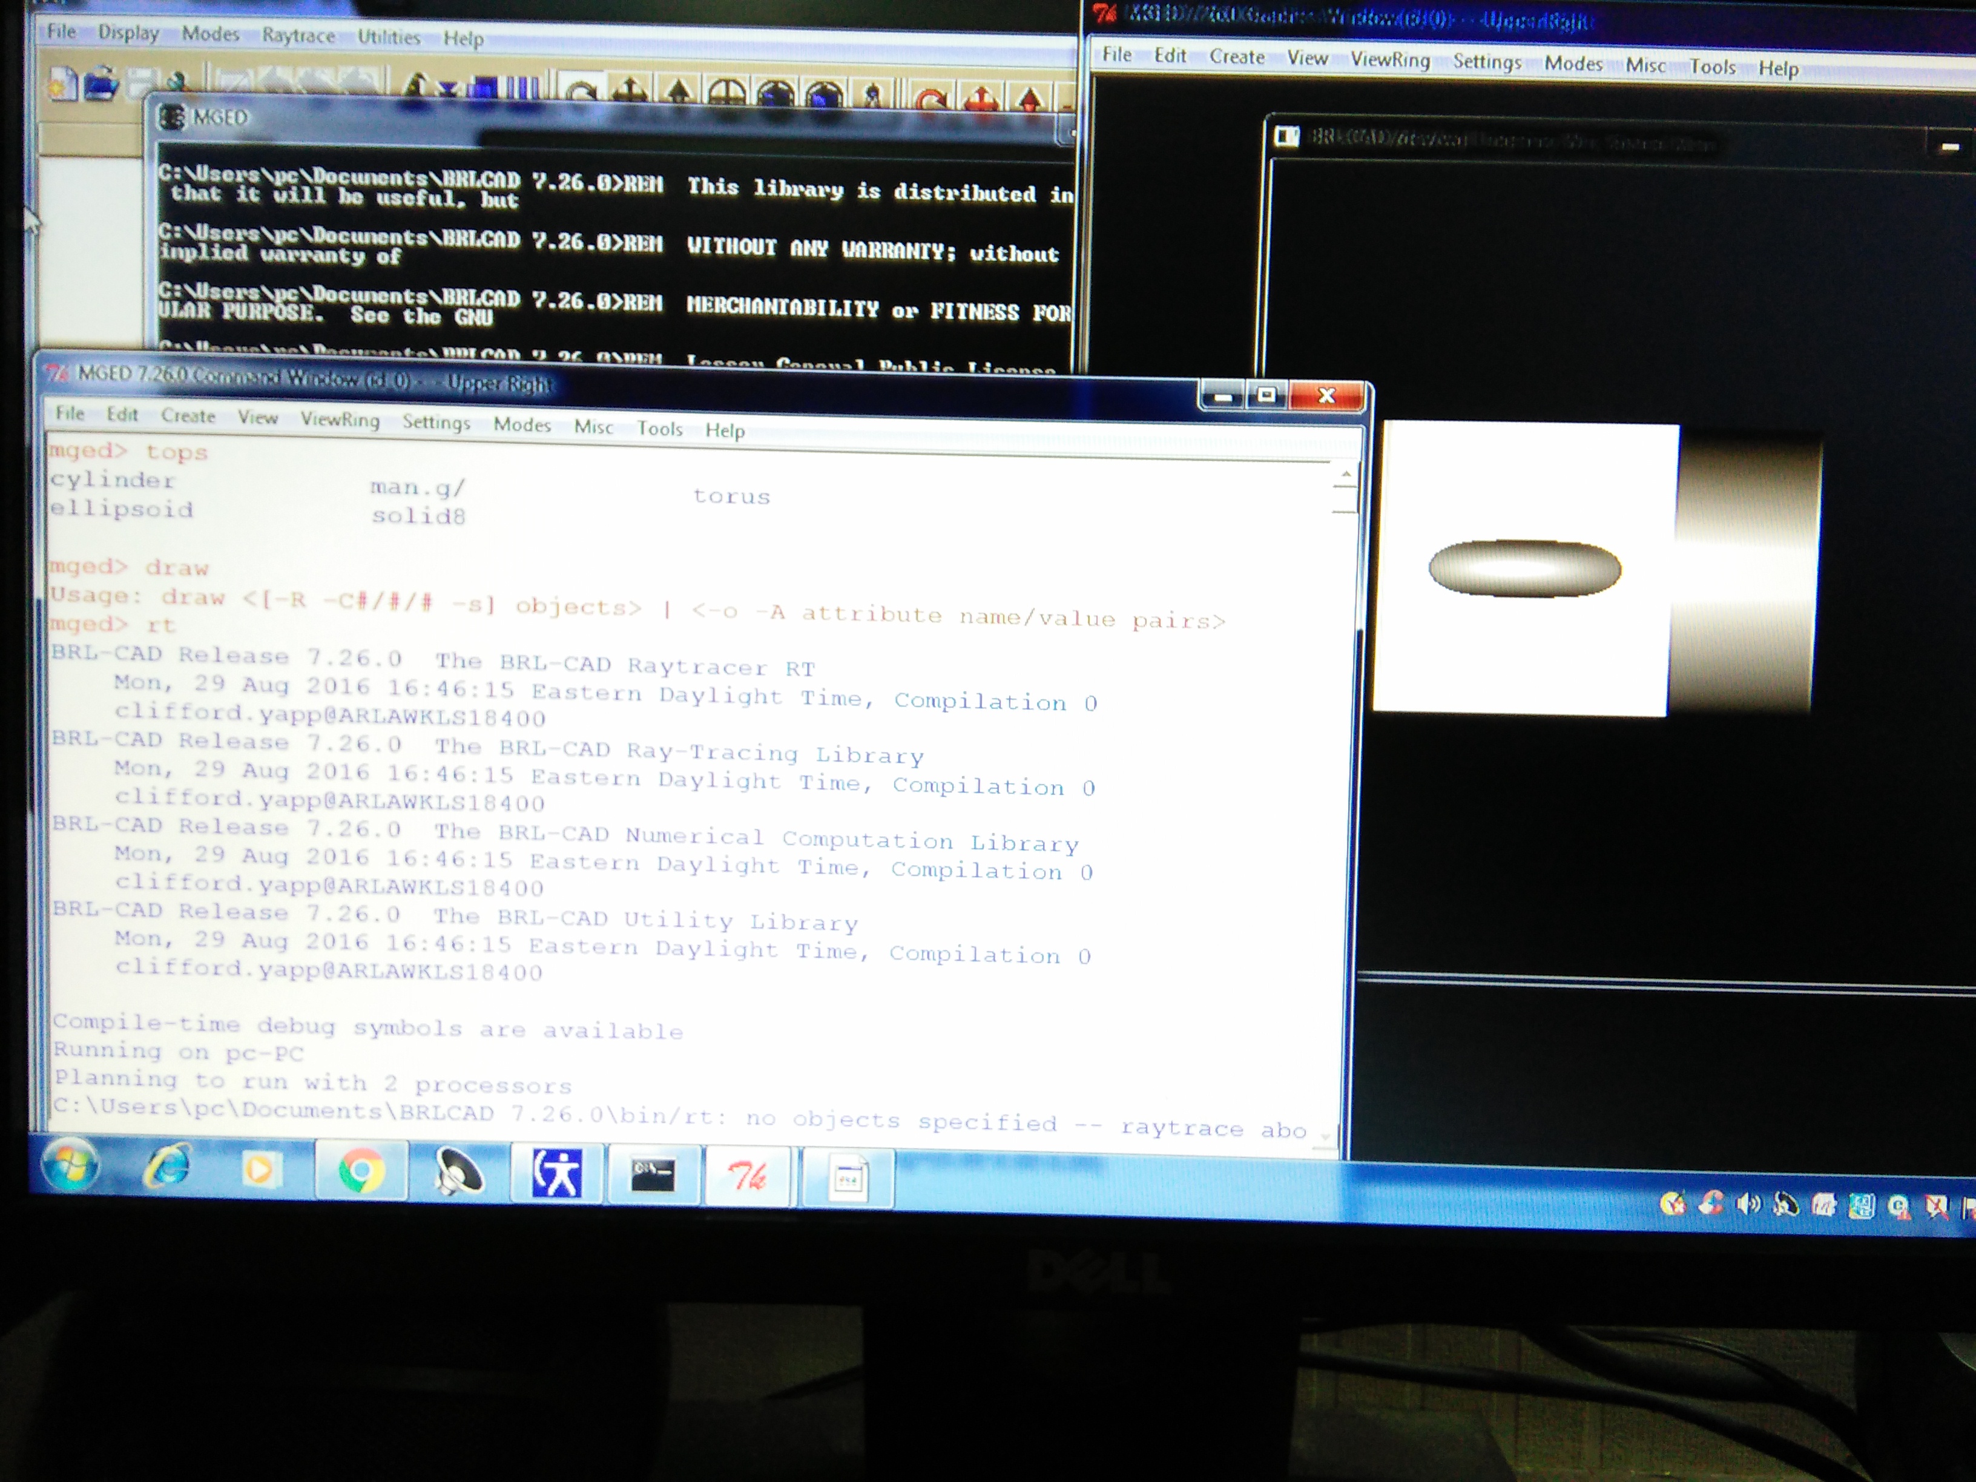
Task: Open Help menu in MGED Command Window
Action: point(725,430)
